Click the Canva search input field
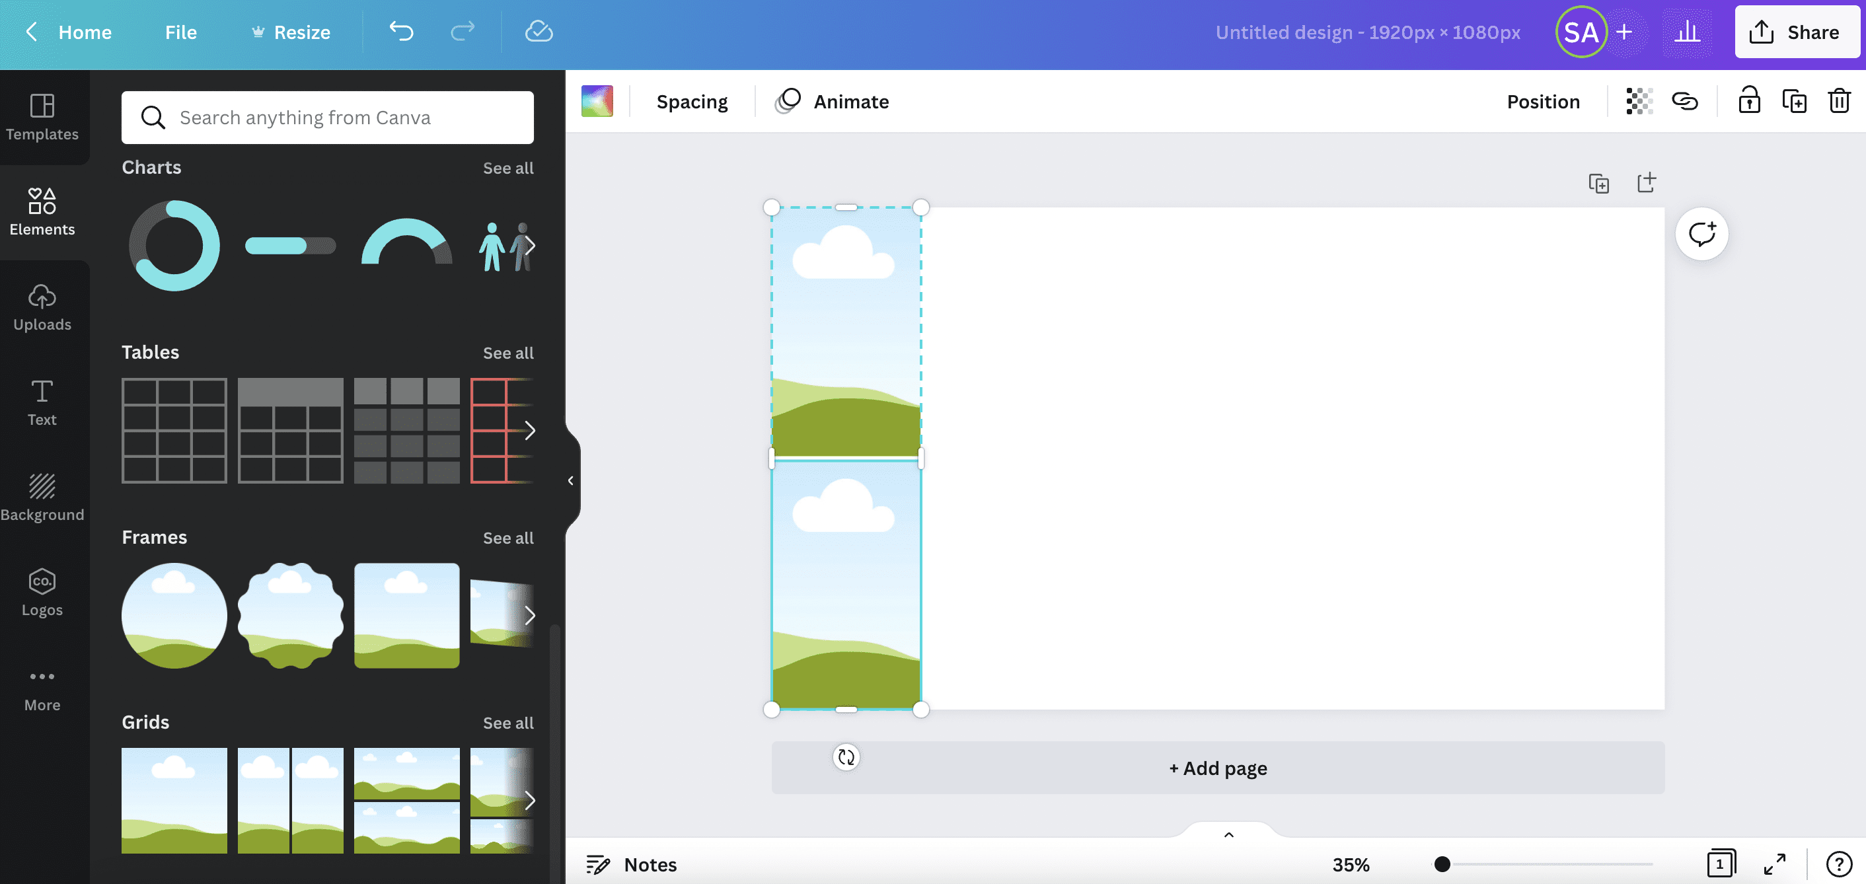Screen dimensions: 1866x884 [328, 118]
